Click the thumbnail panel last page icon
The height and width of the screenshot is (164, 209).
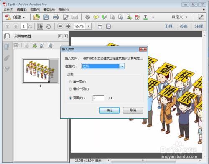[x=50, y=45]
